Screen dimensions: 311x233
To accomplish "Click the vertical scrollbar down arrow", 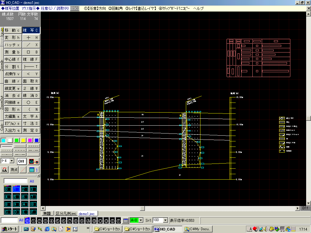I will [x=309, y=203].
